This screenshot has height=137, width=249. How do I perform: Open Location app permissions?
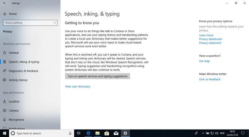[14, 101]
